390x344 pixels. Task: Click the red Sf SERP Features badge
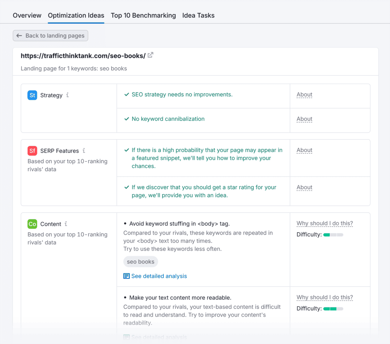pos(32,151)
